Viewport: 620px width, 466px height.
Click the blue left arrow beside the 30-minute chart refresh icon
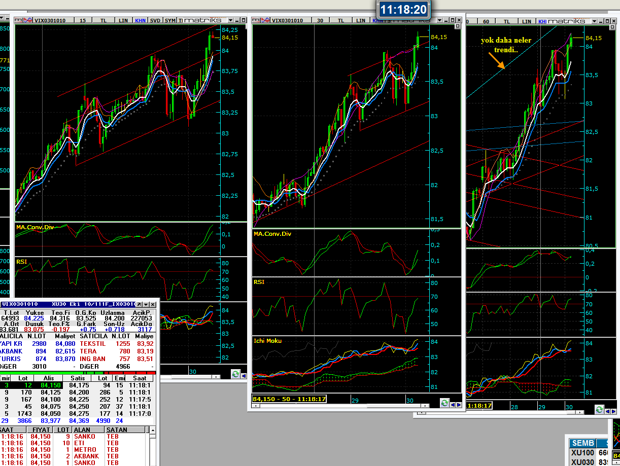(453, 404)
